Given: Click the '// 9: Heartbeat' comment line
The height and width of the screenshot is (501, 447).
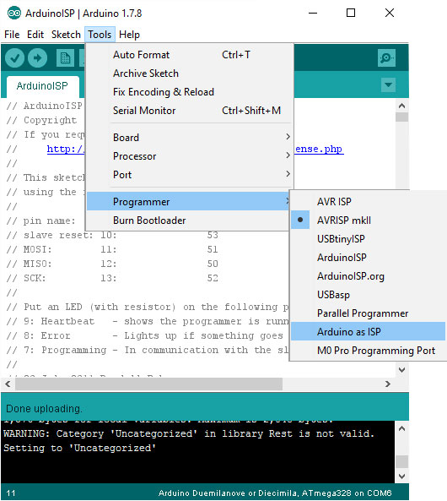Looking at the screenshot, I should tap(148, 321).
